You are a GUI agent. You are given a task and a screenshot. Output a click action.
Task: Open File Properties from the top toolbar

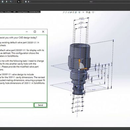coord(26,2)
